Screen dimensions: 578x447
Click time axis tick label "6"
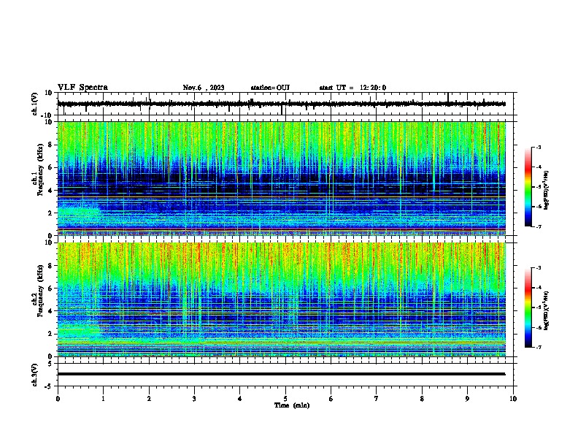pyautogui.click(x=331, y=399)
